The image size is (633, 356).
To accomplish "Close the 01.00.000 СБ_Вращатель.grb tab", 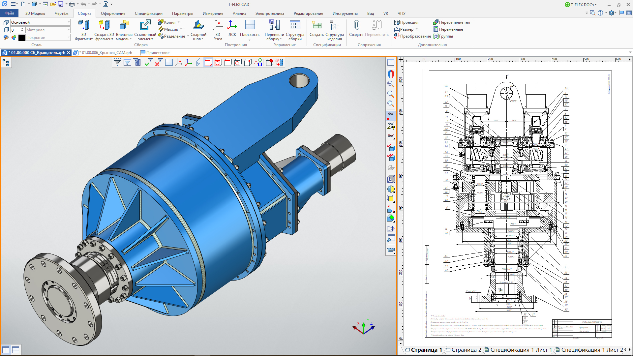I will tap(69, 53).
